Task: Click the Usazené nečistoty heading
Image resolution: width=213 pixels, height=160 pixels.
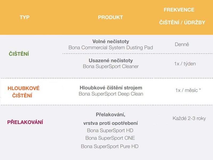Action: (111, 61)
